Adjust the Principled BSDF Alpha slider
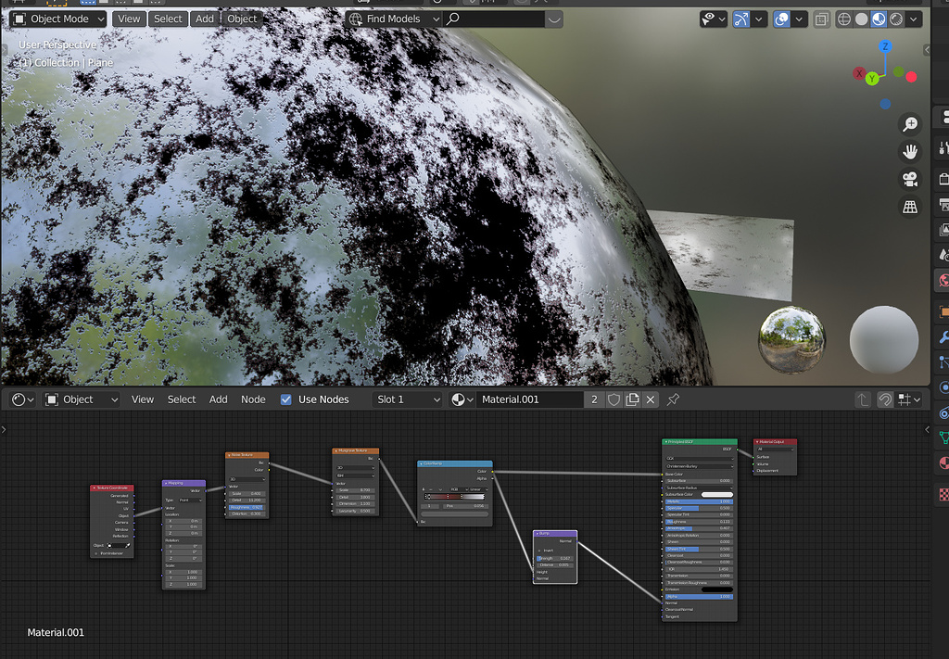 click(699, 597)
